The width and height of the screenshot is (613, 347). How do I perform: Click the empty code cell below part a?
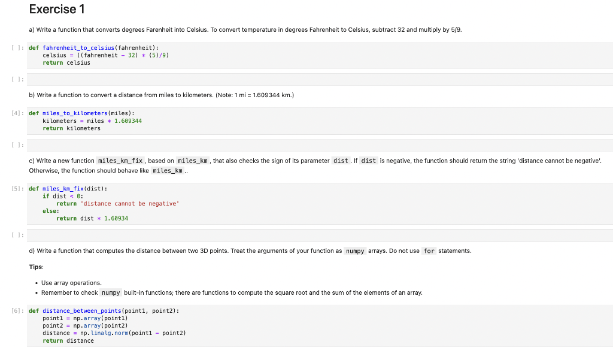click(x=239, y=79)
